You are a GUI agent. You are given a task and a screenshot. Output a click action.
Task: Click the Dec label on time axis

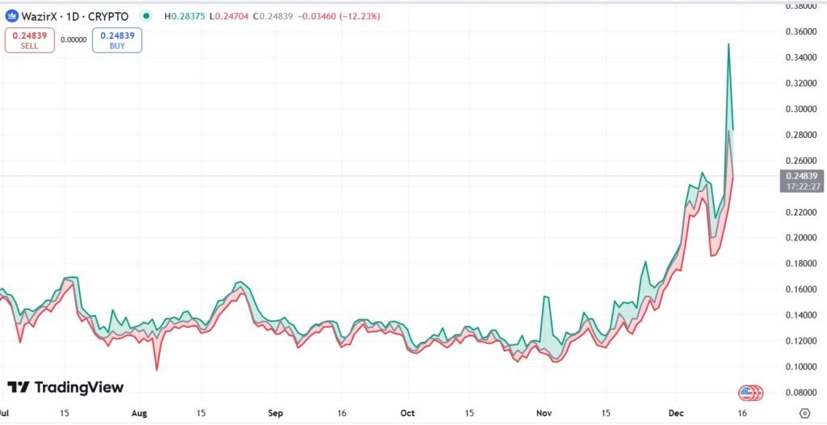pos(677,413)
